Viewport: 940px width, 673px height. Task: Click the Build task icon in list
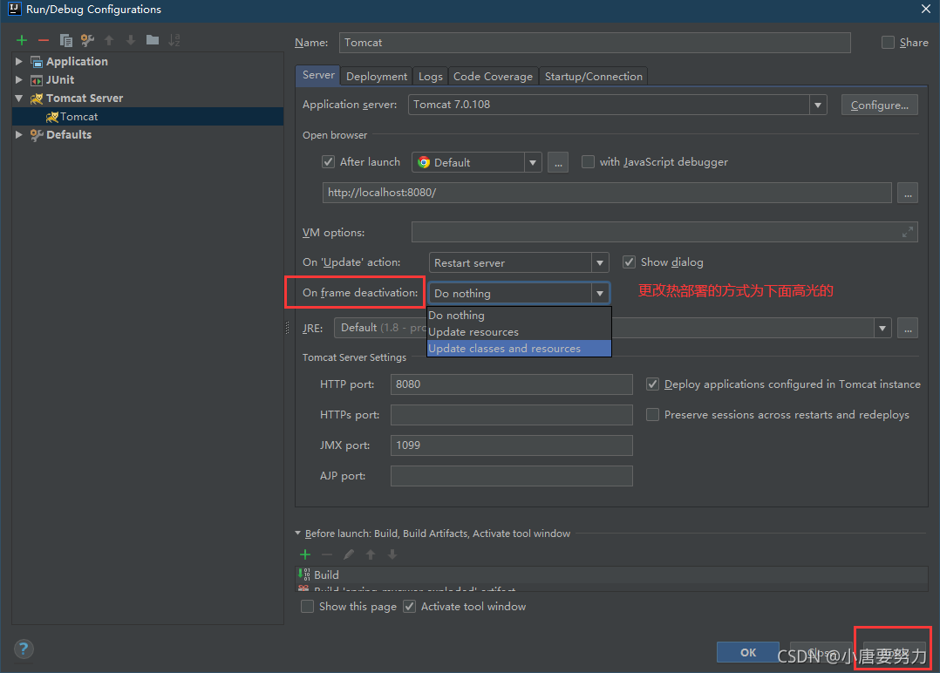[x=304, y=574]
